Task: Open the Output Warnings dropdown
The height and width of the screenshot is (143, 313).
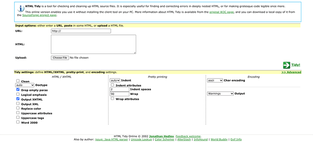Action: click(220, 93)
